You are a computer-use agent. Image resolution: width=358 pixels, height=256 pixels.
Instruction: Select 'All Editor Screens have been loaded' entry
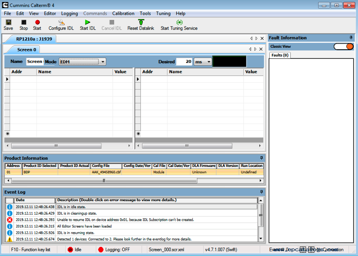84,226
